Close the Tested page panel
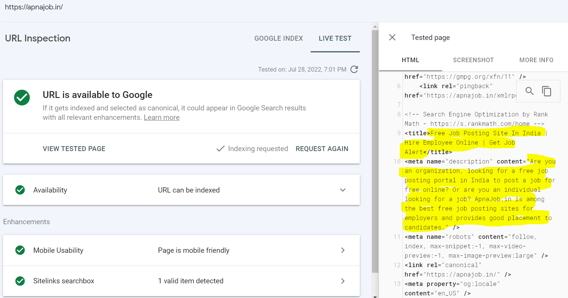568x298 pixels. (x=392, y=37)
